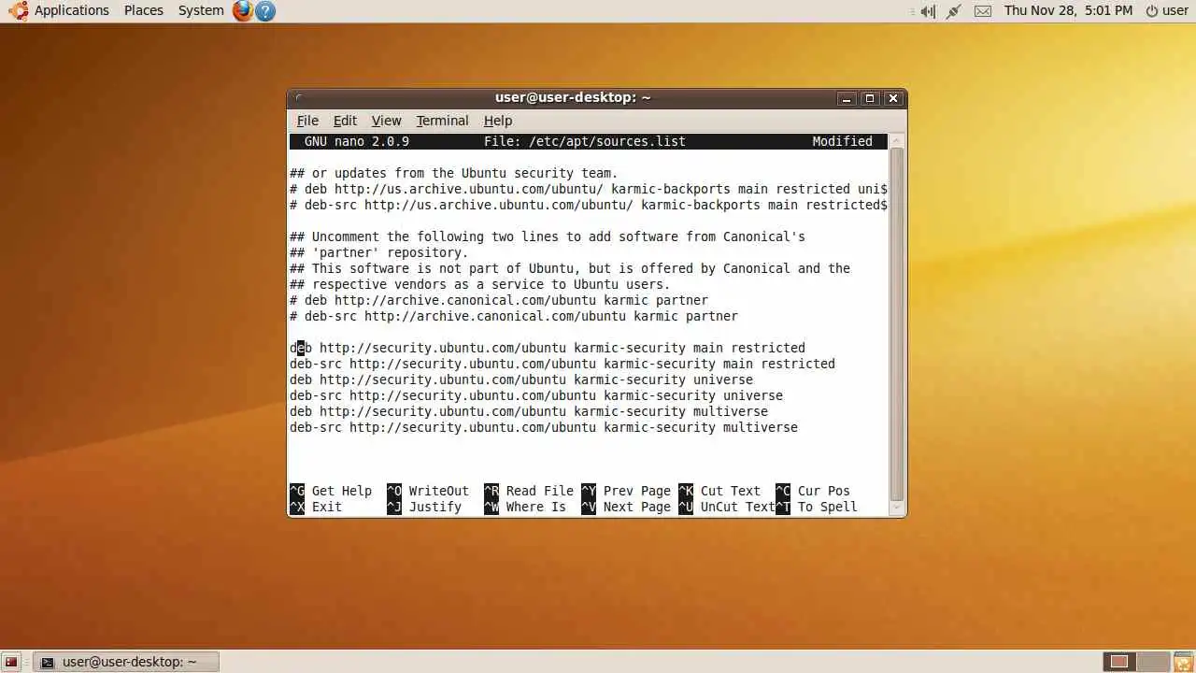
Task: Click the Show Desktop icon in bottom panel
Action: point(11,662)
